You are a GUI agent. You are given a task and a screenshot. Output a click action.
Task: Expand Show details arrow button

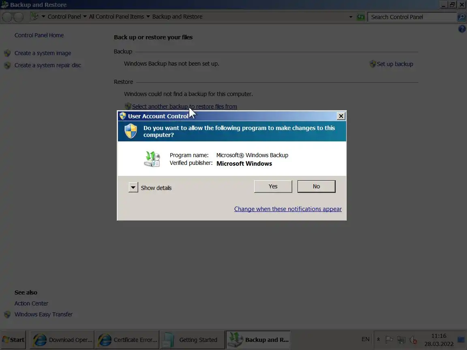[x=133, y=188]
